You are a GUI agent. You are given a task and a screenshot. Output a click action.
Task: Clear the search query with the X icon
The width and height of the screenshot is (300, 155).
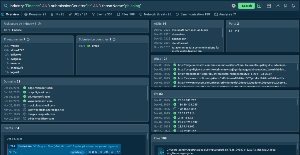pyautogui.click(x=233, y=6)
